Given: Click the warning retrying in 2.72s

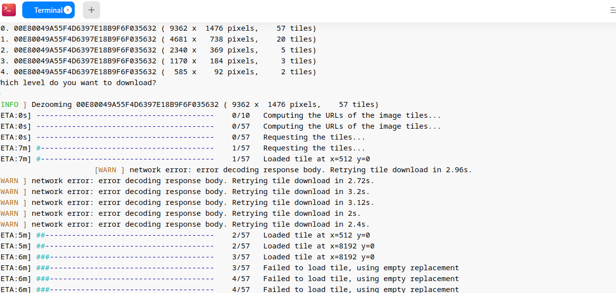Looking at the screenshot, I should pyautogui.click(x=203, y=181).
